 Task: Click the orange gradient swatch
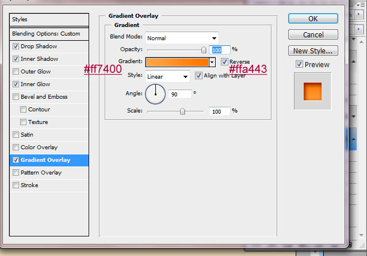click(177, 62)
